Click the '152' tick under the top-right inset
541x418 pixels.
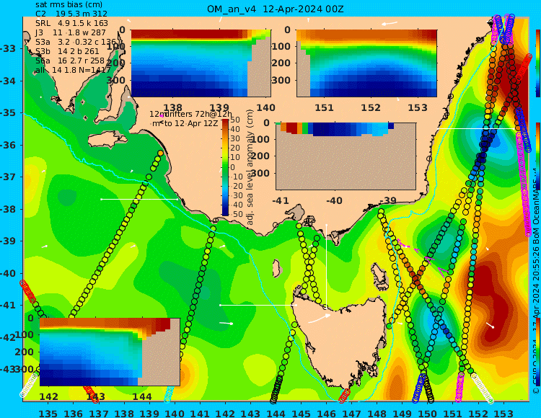371,107
